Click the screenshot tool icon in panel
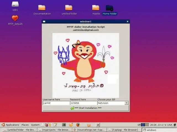 point(98,125)
